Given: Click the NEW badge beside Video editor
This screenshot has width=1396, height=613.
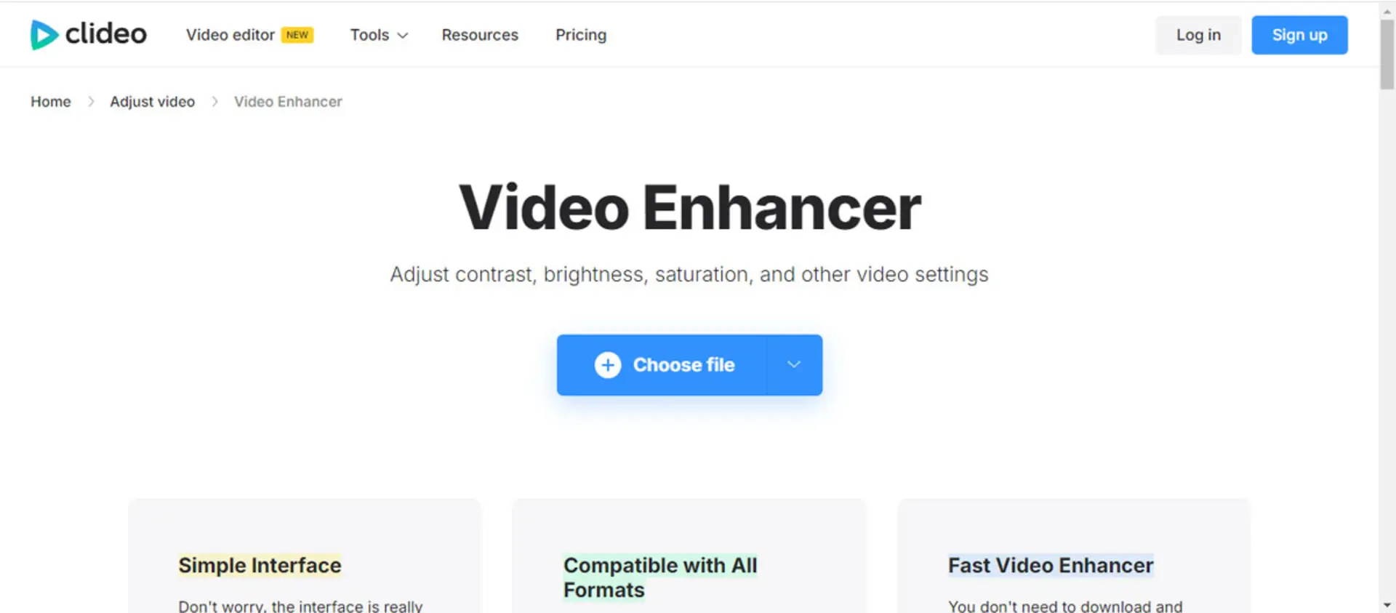Looking at the screenshot, I should 297,35.
